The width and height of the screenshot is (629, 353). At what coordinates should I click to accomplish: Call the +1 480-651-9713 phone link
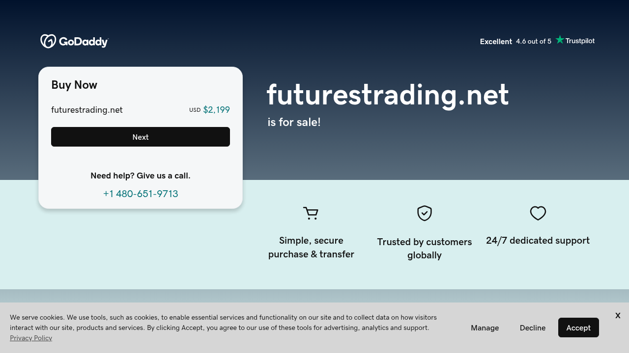coord(141,194)
